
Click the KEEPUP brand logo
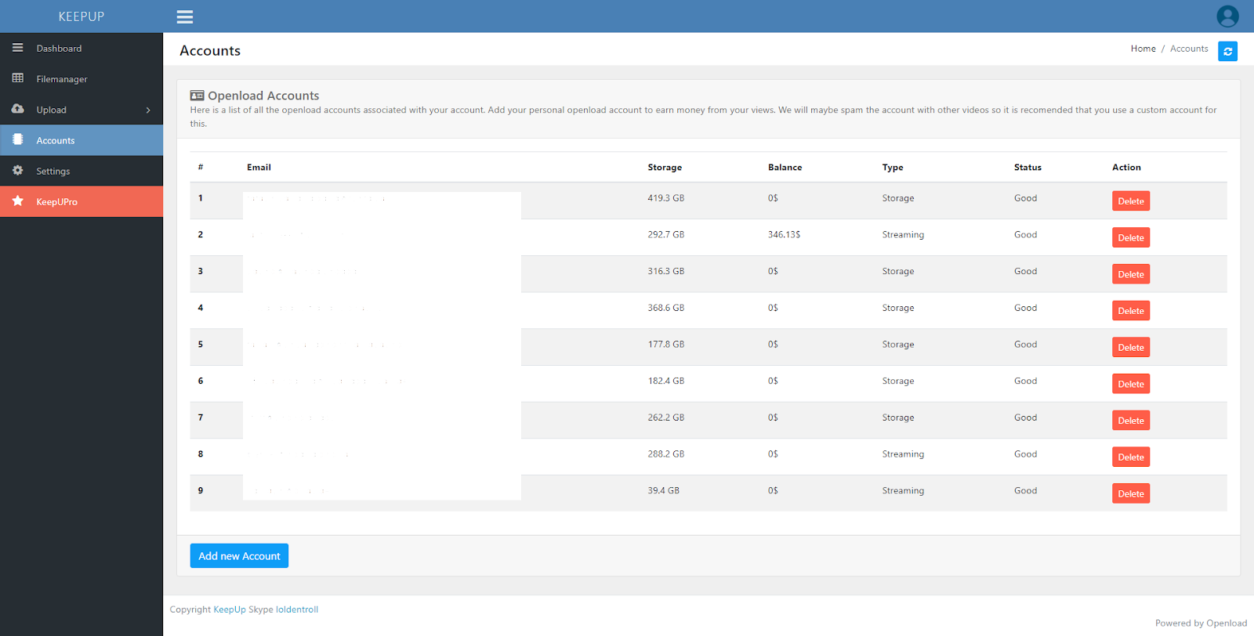pyautogui.click(x=82, y=16)
